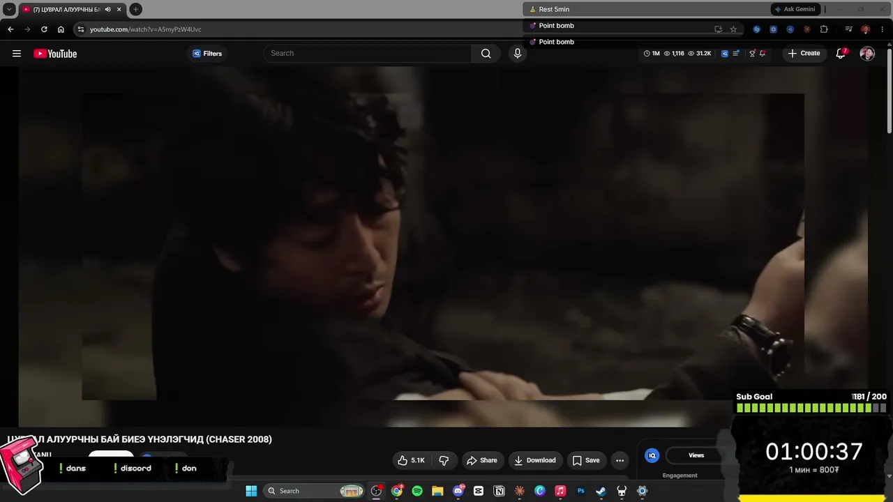The width and height of the screenshot is (893, 502).
Task: Open the trophy icon in YouTube header
Action: click(x=752, y=54)
